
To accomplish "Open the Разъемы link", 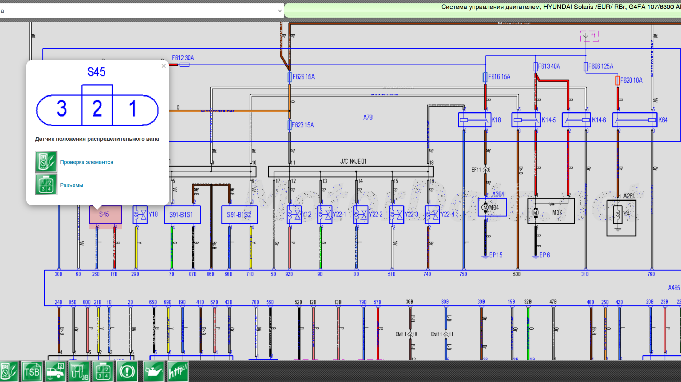I will (x=72, y=185).
